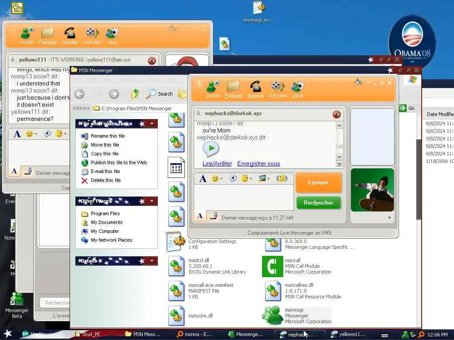Click Start star button on taskbar
The height and width of the screenshot is (340, 454).
click(8, 334)
